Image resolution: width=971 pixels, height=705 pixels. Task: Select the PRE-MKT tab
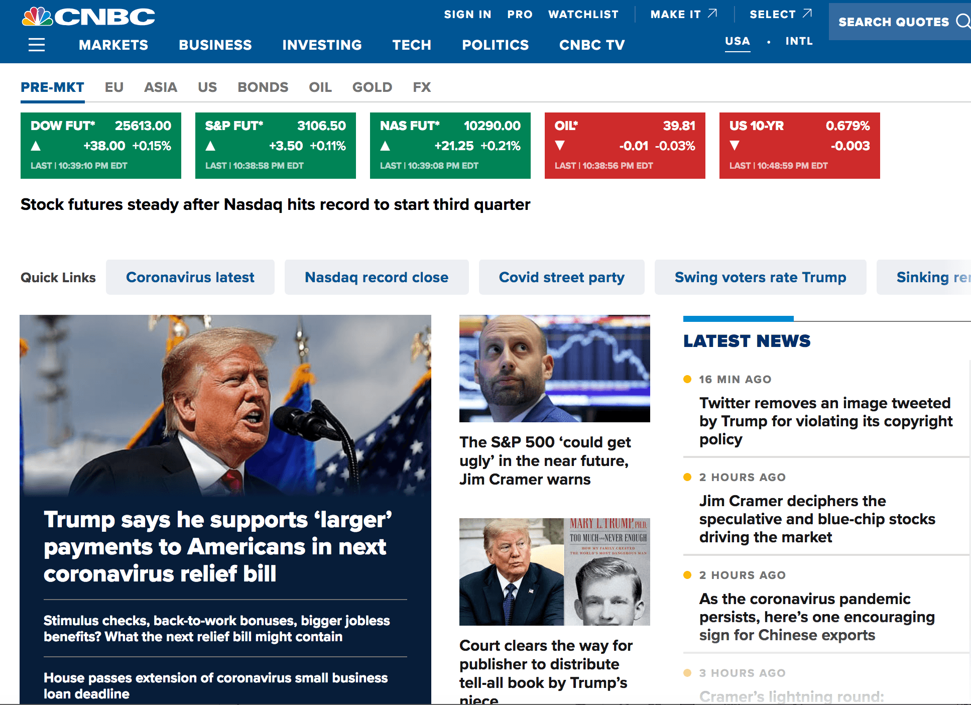(x=53, y=87)
